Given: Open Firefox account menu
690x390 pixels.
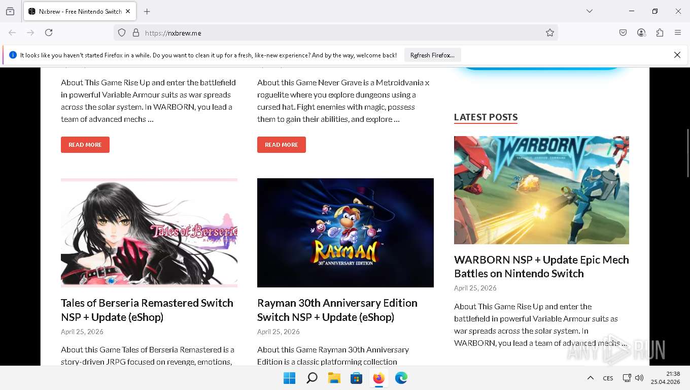Looking at the screenshot, I should coord(641,32).
